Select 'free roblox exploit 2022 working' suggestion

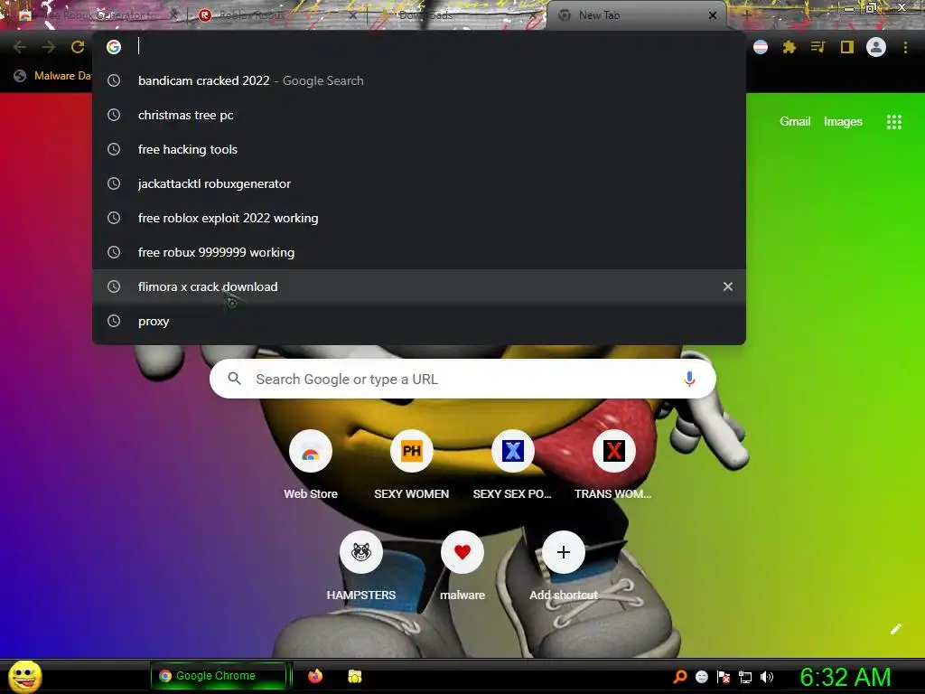(419, 218)
